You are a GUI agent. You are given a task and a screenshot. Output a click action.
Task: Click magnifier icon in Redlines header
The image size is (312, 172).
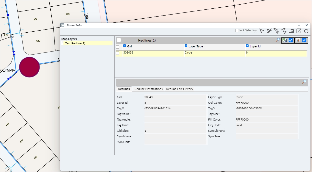278,40
